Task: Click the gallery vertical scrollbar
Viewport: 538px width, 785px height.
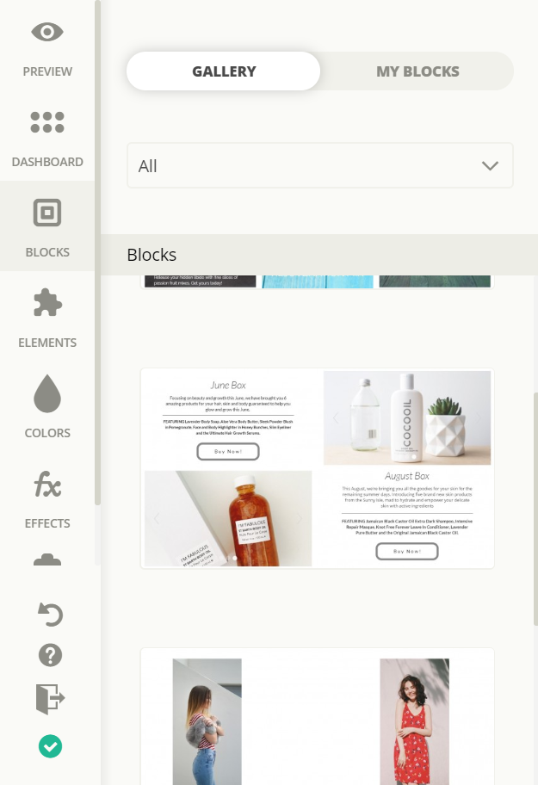Action: pyautogui.click(x=535, y=508)
